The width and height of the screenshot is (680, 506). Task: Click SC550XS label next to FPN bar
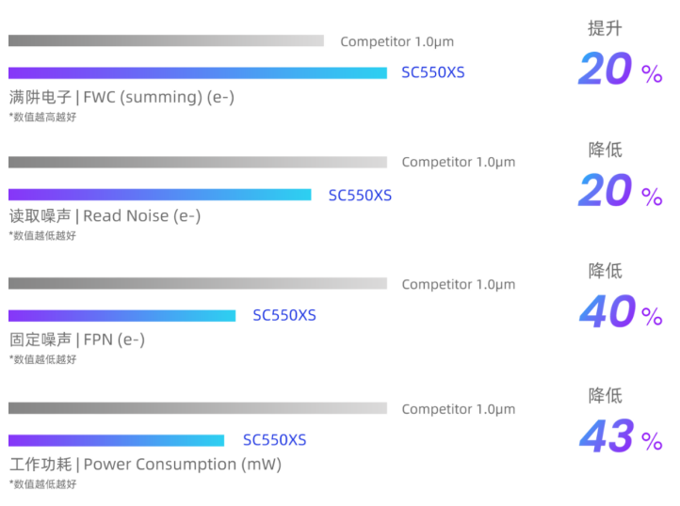coord(284,315)
